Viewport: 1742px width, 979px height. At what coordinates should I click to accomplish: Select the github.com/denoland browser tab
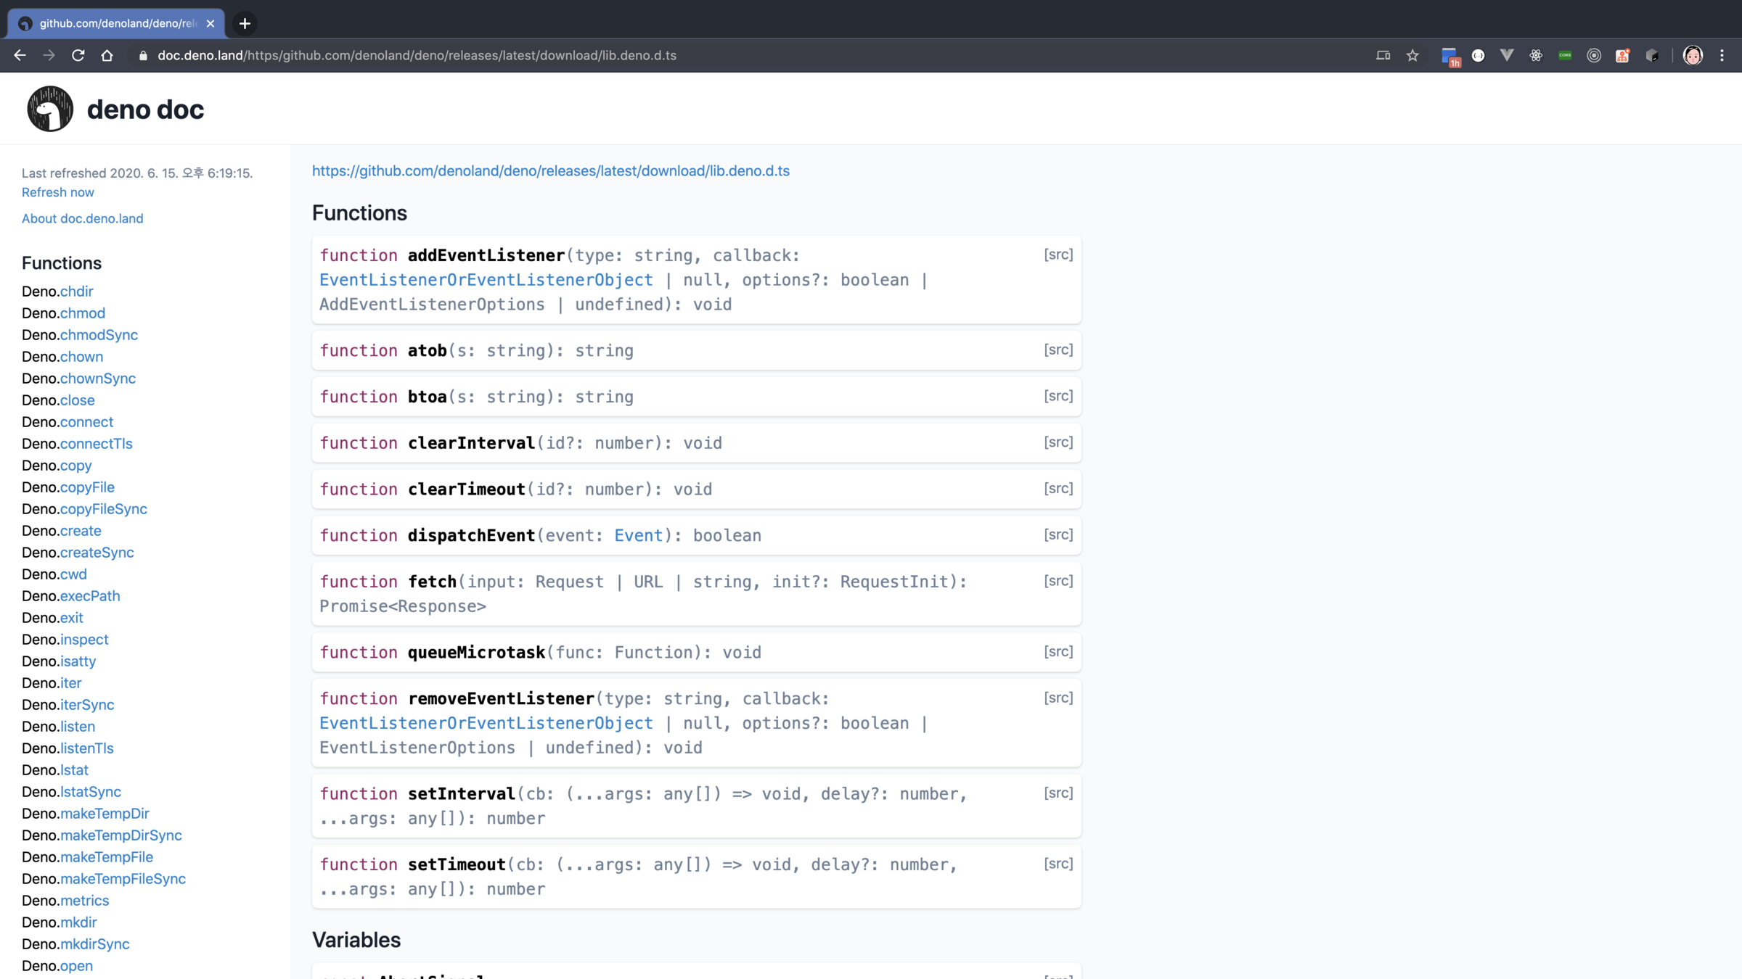click(x=116, y=23)
